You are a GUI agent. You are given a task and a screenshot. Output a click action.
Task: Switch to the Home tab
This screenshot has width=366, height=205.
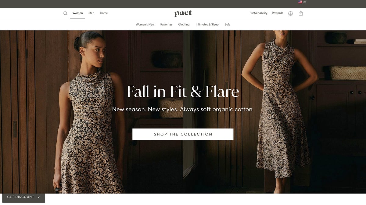click(104, 13)
